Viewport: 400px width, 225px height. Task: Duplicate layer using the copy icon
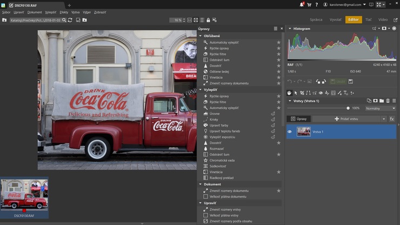[x=369, y=101]
